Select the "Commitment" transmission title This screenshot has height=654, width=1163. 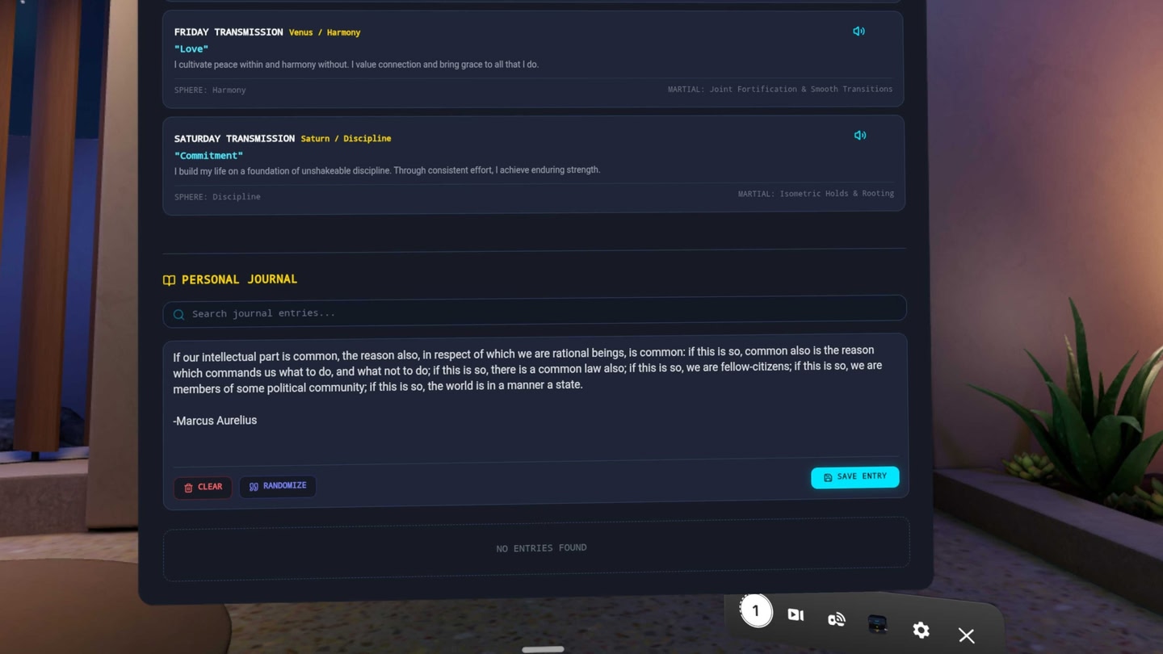tap(208, 155)
